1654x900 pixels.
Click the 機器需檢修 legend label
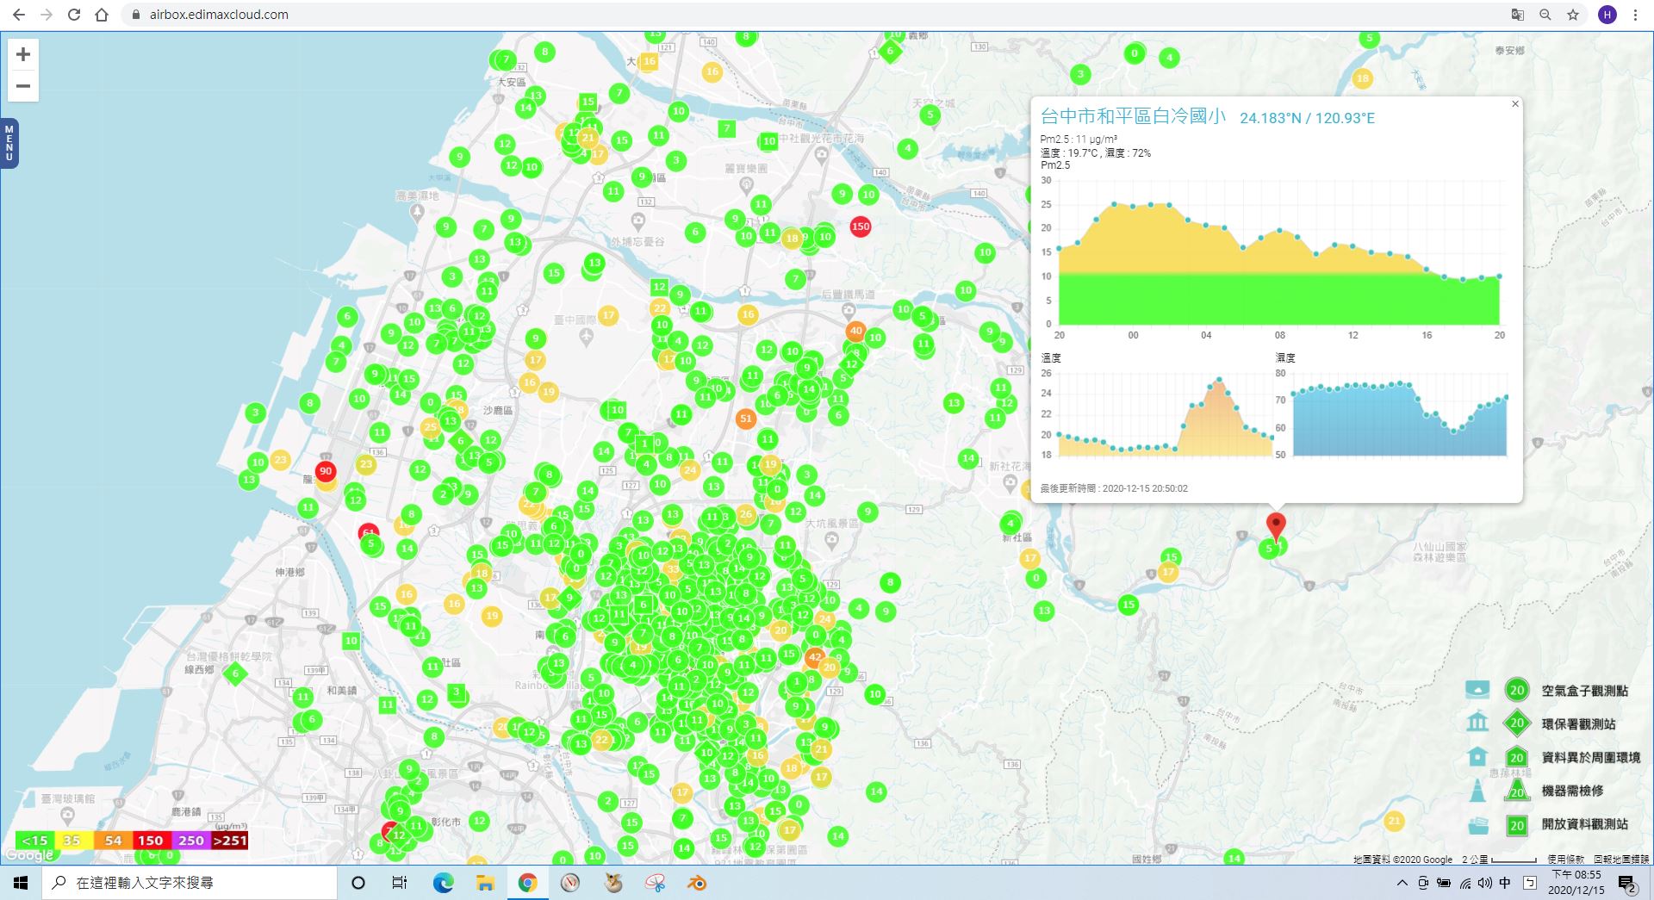coord(1572,791)
